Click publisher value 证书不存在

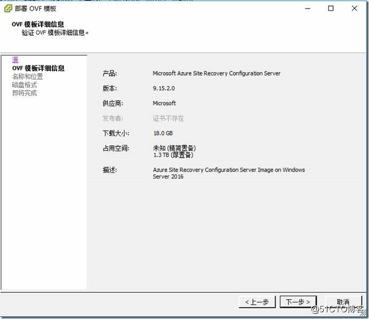pos(168,118)
